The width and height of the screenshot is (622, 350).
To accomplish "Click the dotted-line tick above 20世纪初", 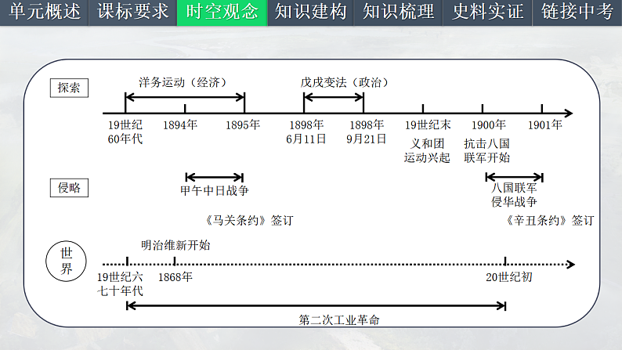I will pos(505,261).
